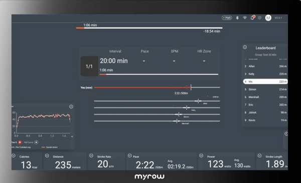
Task: Click the top workout time progress bar
Action: [149, 28]
